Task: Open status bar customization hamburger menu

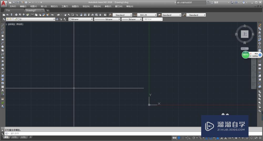Action: 260,138
